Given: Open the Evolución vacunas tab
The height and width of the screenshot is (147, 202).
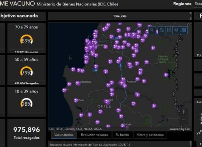Looking at the screenshot, I should pyautogui.click(x=94, y=135).
